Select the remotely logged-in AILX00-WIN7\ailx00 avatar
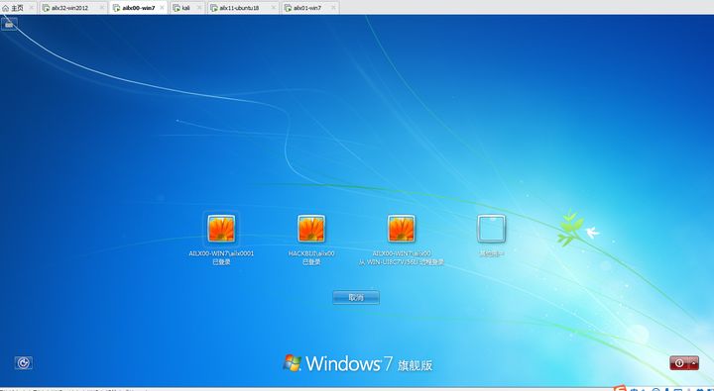714x391 pixels. pos(402,229)
